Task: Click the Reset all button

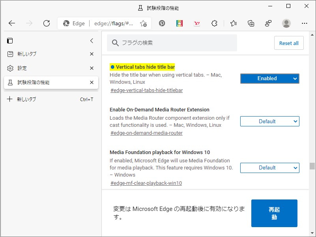Action: [x=289, y=43]
